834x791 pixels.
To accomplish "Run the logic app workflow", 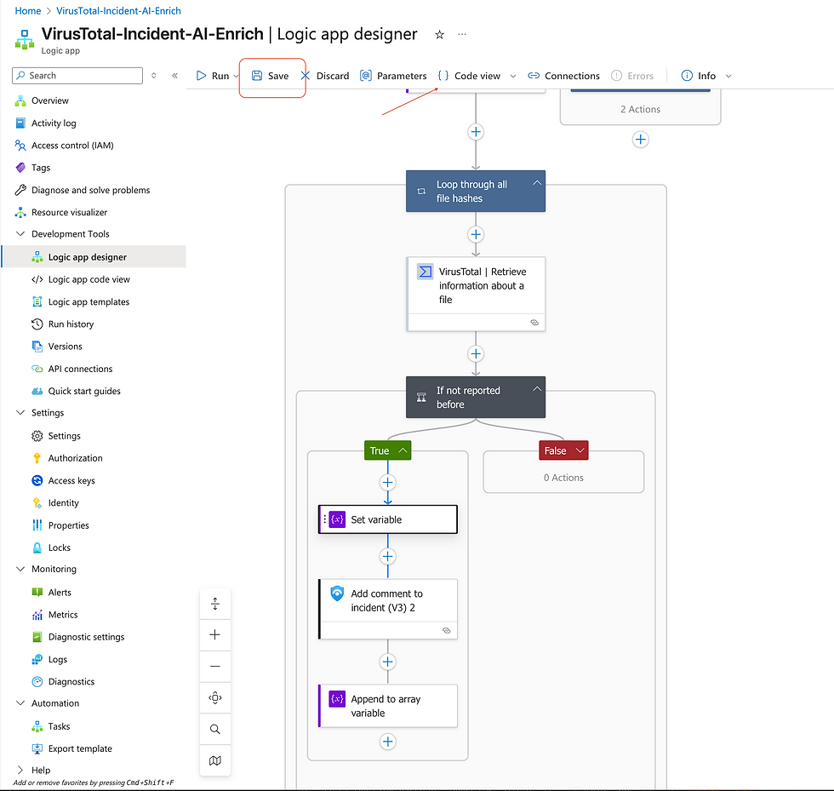I will pos(213,76).
